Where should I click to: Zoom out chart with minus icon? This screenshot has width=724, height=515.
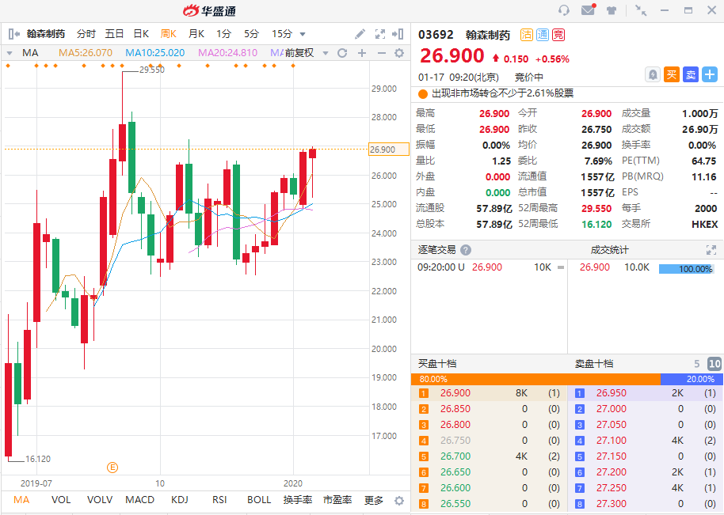pos(381,53)
